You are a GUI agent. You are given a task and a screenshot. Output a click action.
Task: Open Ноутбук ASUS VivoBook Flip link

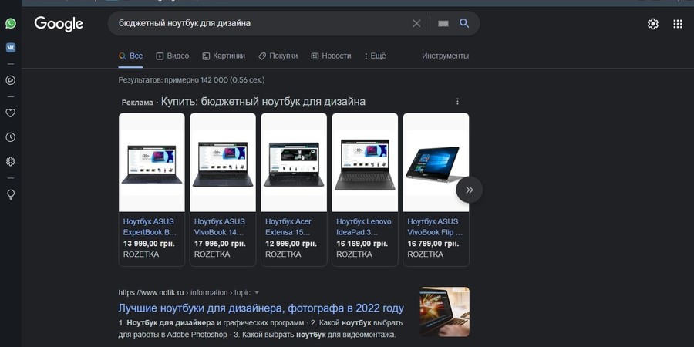pos(435,227)
